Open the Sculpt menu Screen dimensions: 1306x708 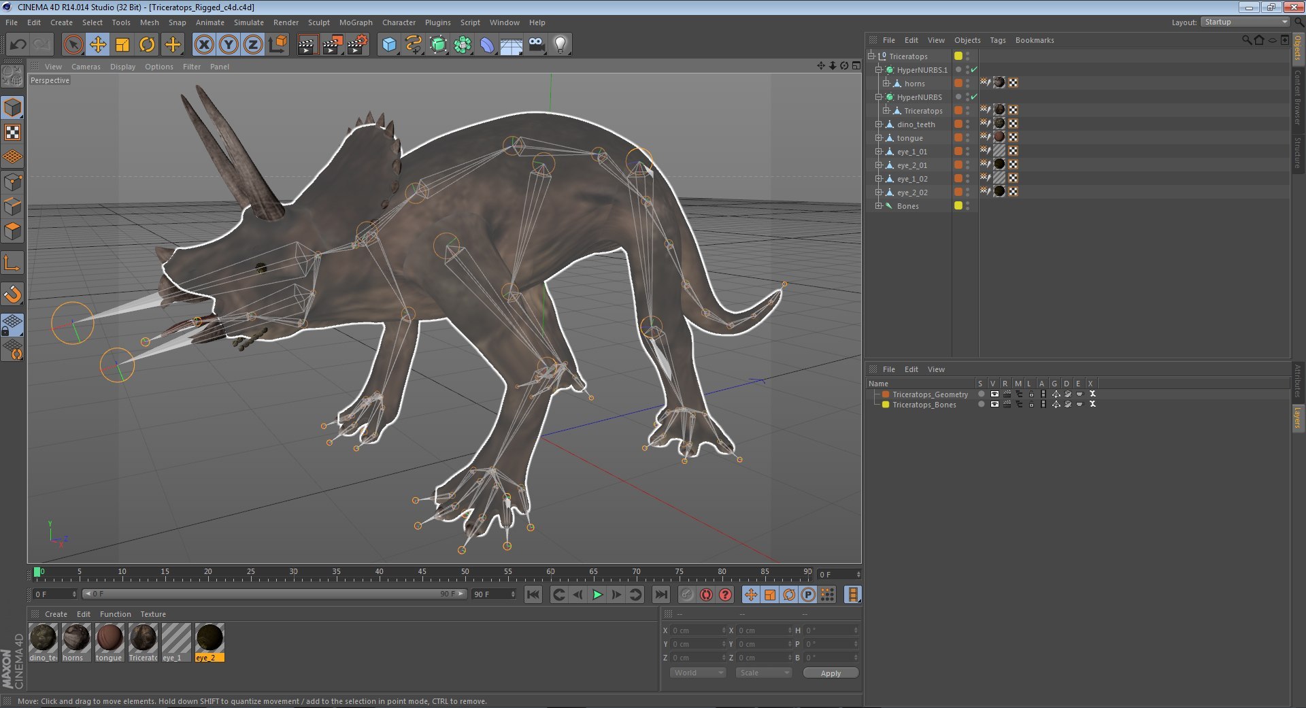coord(318,22)
